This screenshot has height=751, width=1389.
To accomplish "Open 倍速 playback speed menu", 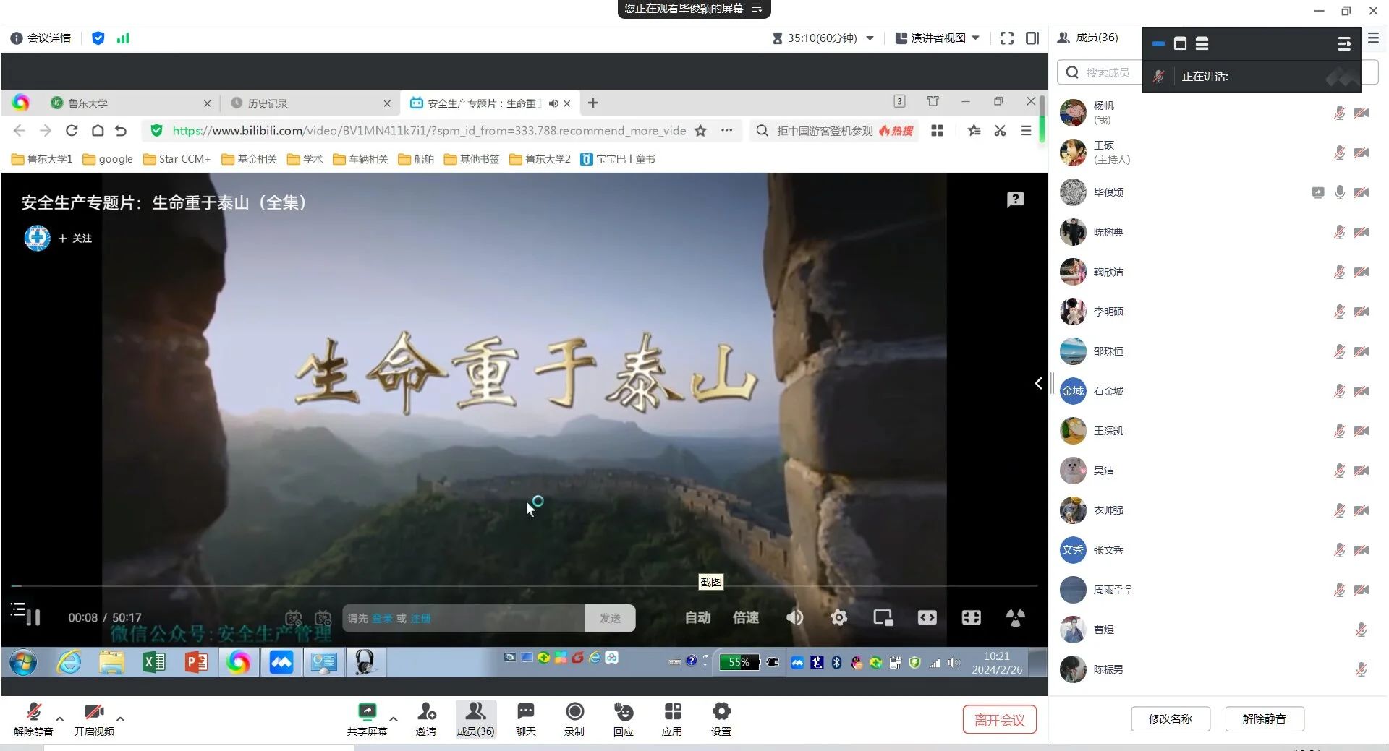I will [746, 618].
